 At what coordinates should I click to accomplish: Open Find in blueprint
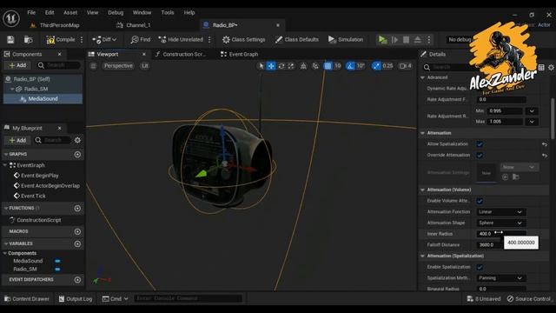click(x=141, y=39)
